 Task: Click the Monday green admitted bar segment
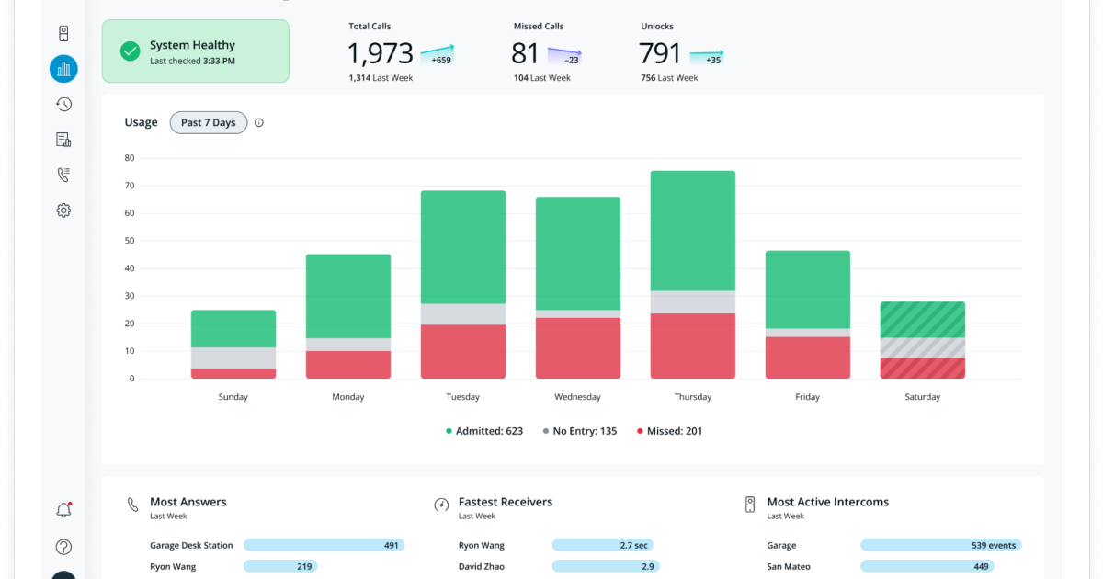pyautogui.click(x=348, y=296)
